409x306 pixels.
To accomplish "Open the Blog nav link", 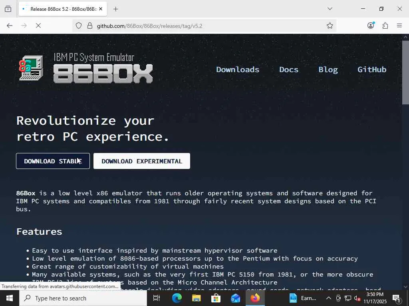I will (x=328, y=69).
